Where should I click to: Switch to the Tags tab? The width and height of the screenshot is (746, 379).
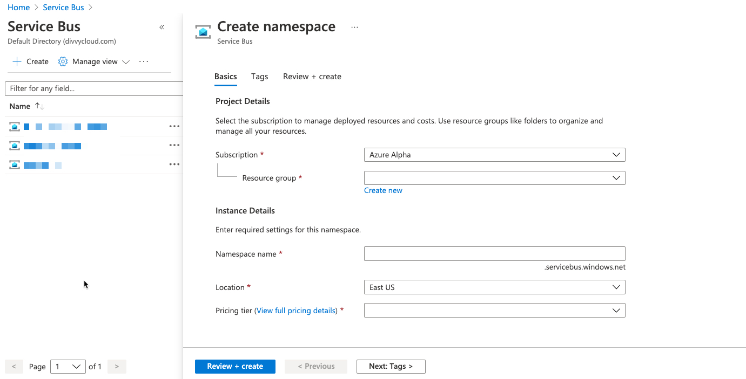tap(259, 77)
